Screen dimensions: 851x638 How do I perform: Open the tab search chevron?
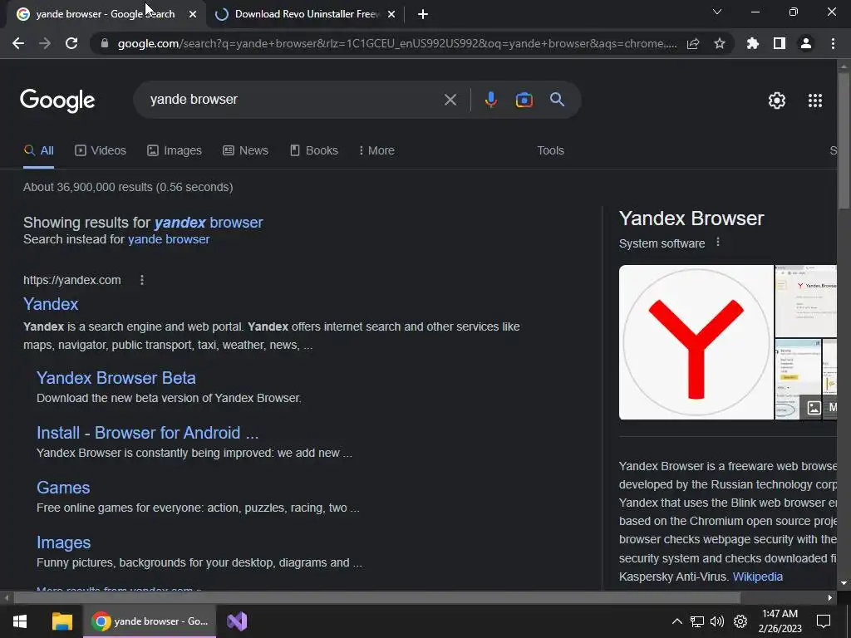[717, 12]
